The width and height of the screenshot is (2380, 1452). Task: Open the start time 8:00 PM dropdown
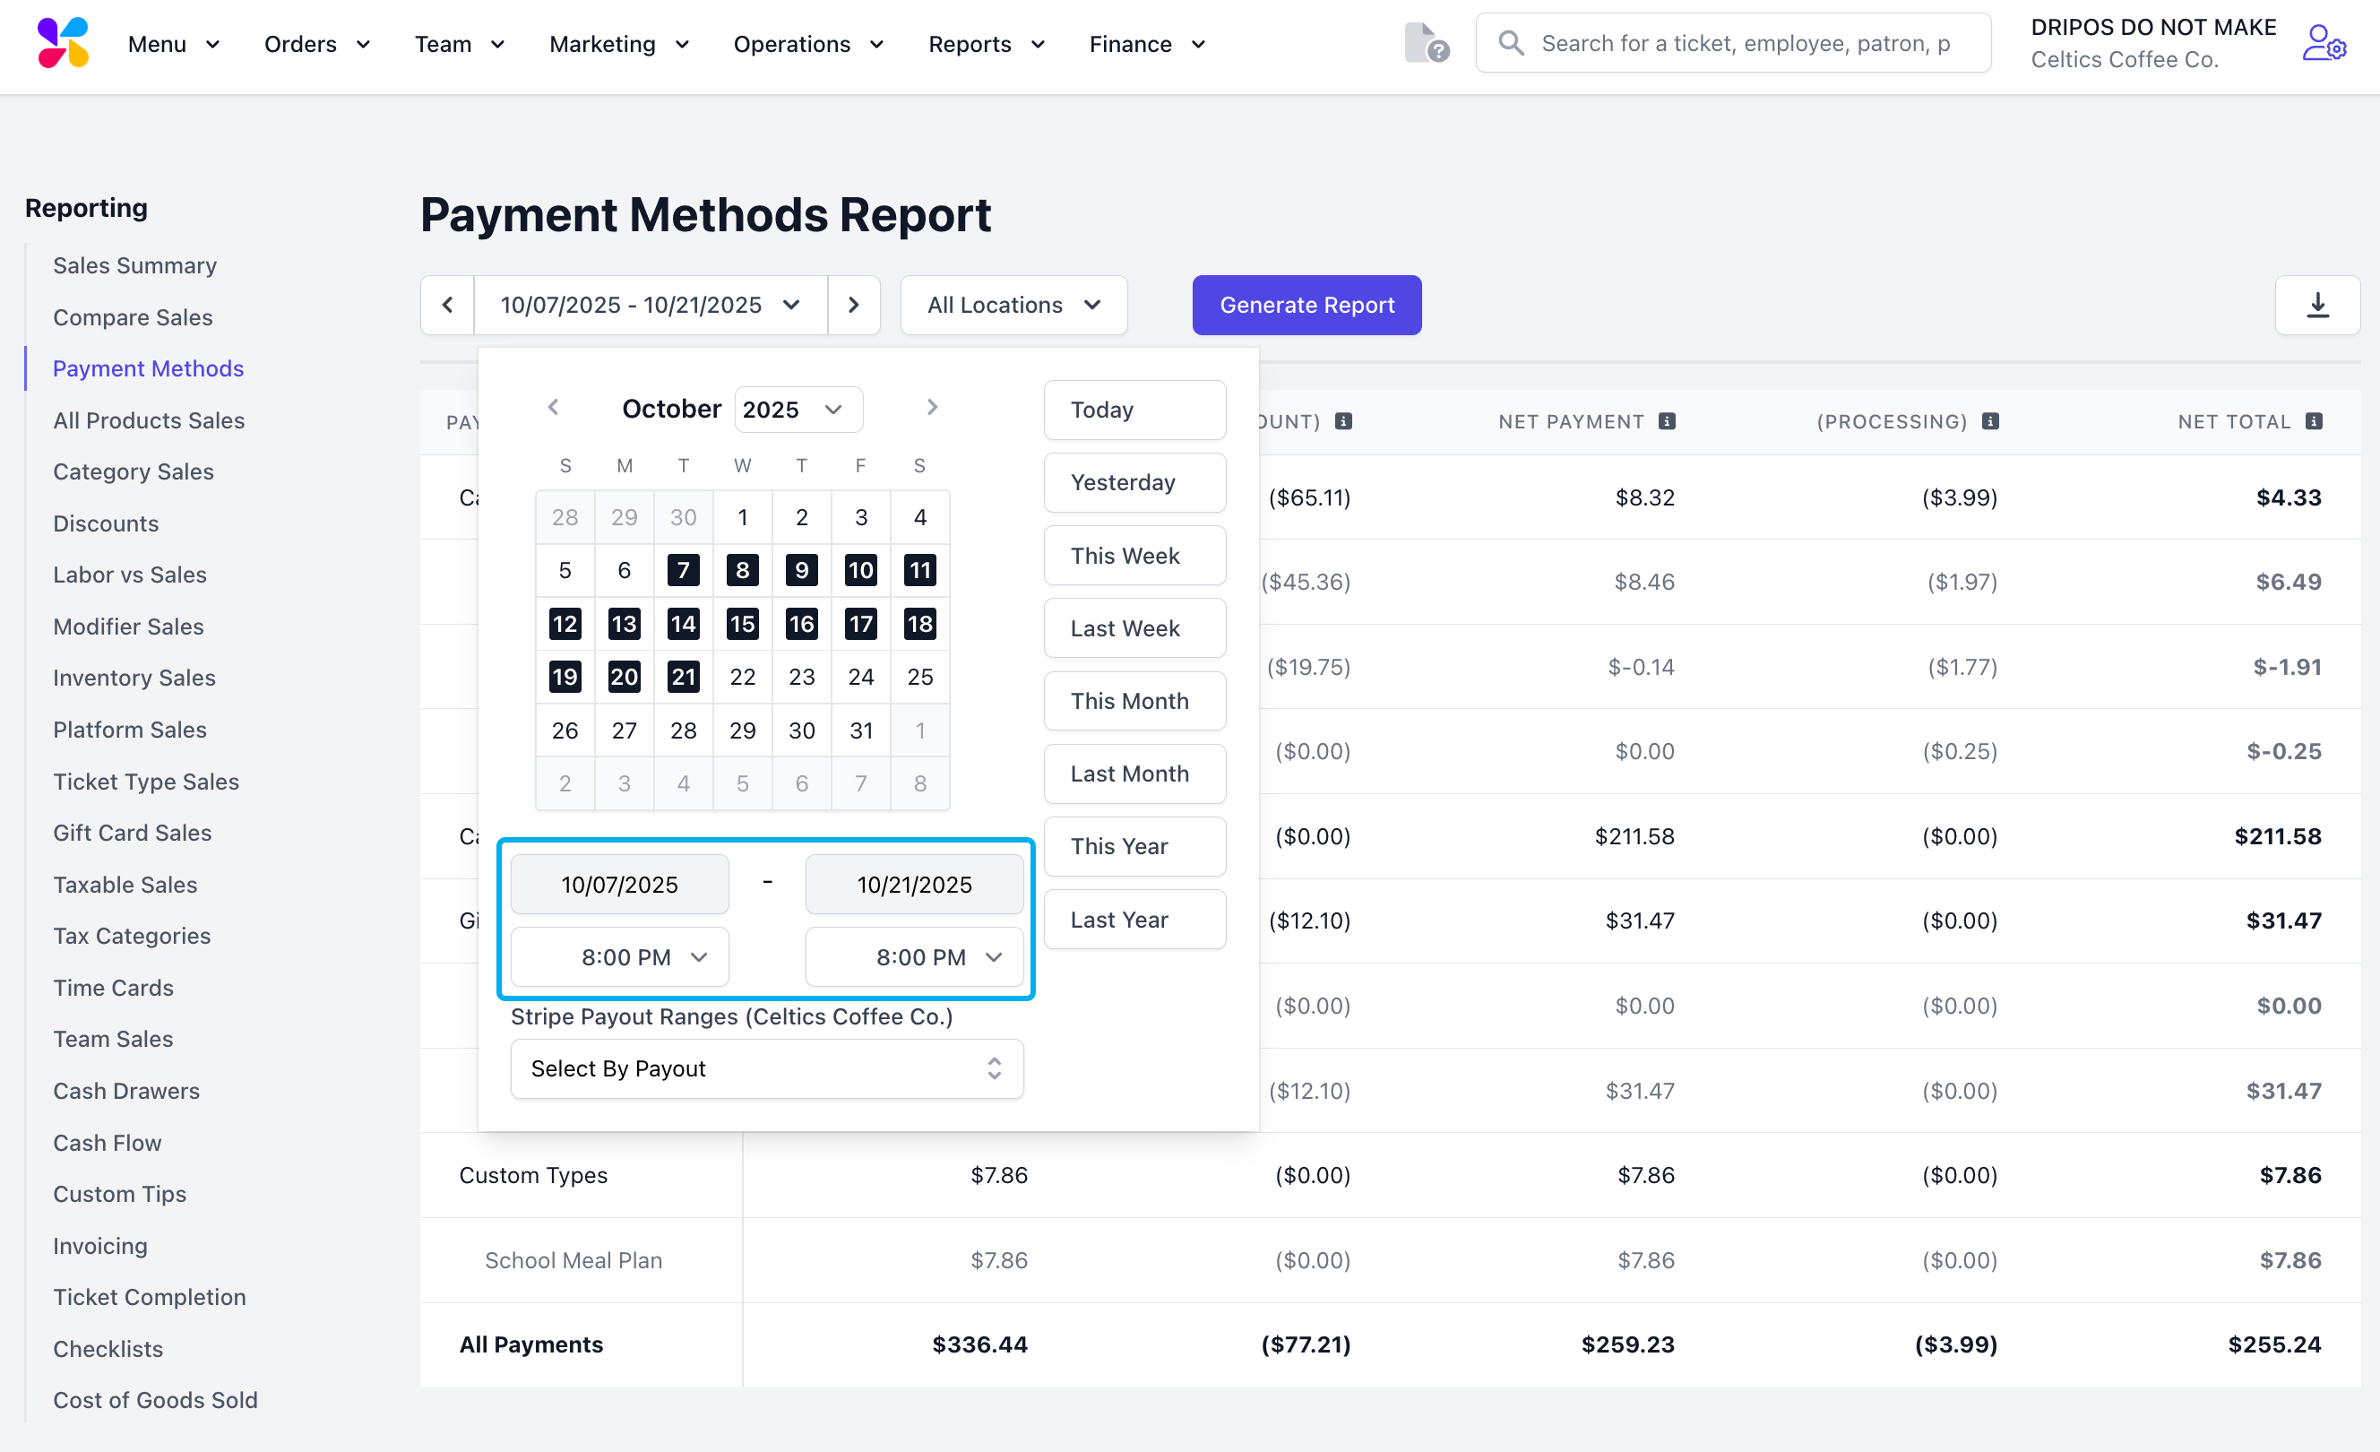pos(619,957)
